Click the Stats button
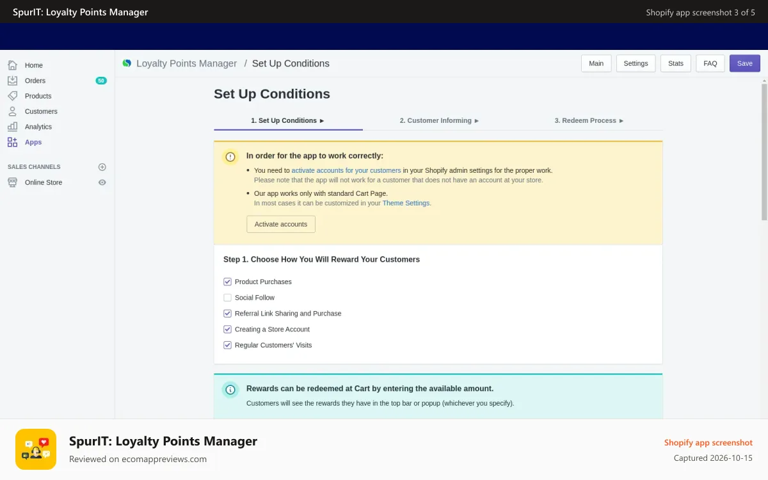Screen dimensions: 768x480 pos(676,63)
